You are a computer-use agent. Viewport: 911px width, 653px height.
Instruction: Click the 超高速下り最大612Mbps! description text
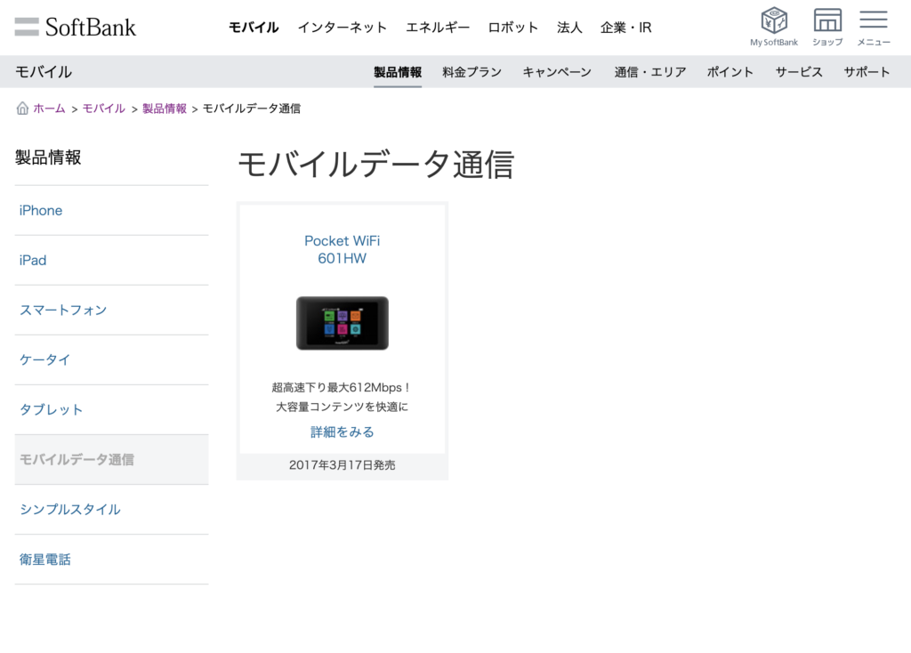click(x=343, y=388)
